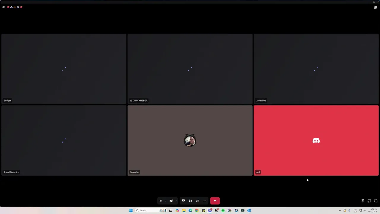Show hidden system tray icons

[340, 210]
